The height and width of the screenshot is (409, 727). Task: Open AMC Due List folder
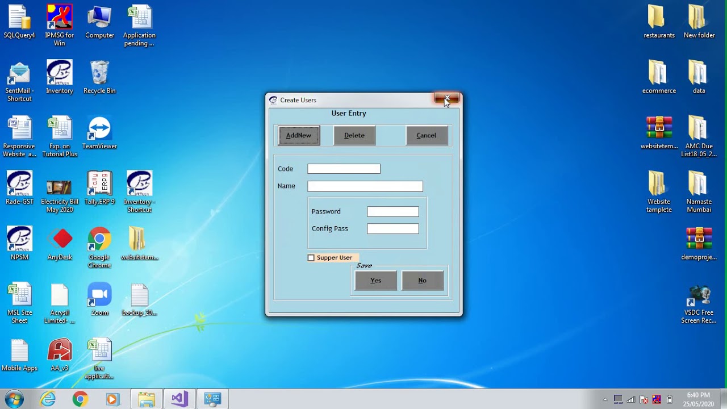click(699, 136)
